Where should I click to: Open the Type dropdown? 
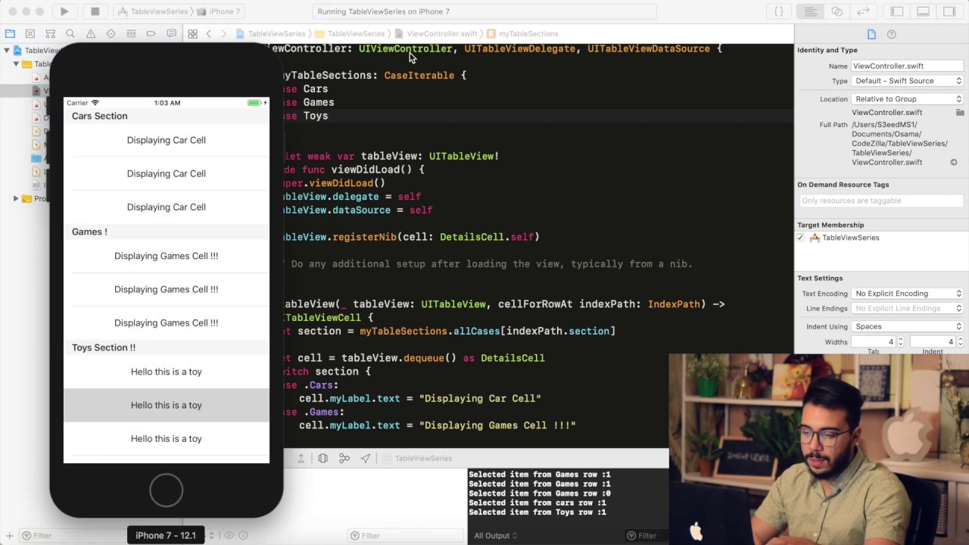coord(907,81)
